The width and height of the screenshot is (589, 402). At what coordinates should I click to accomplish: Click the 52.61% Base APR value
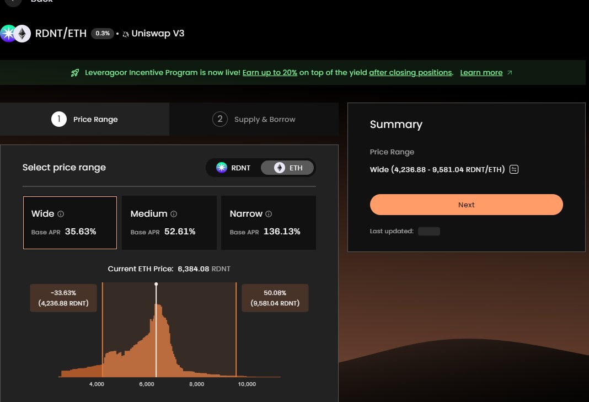(x=180, y=232)
